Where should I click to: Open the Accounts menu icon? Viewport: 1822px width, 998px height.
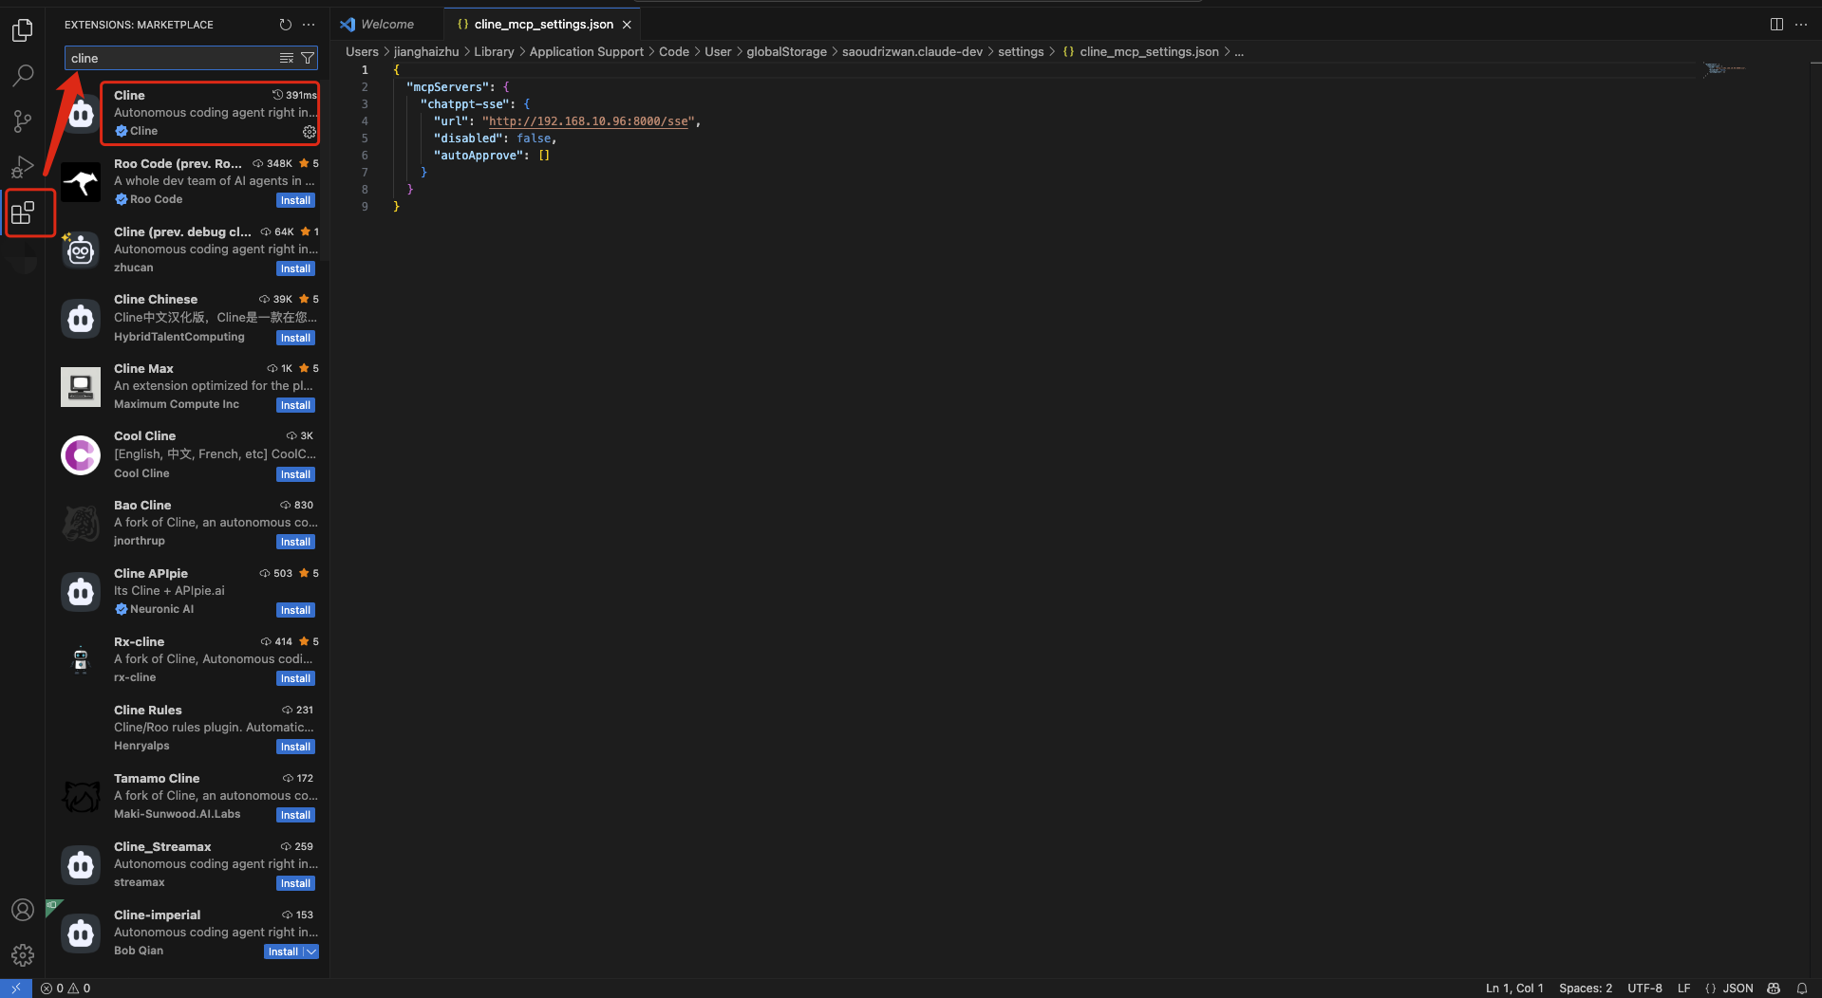[23, 910]
